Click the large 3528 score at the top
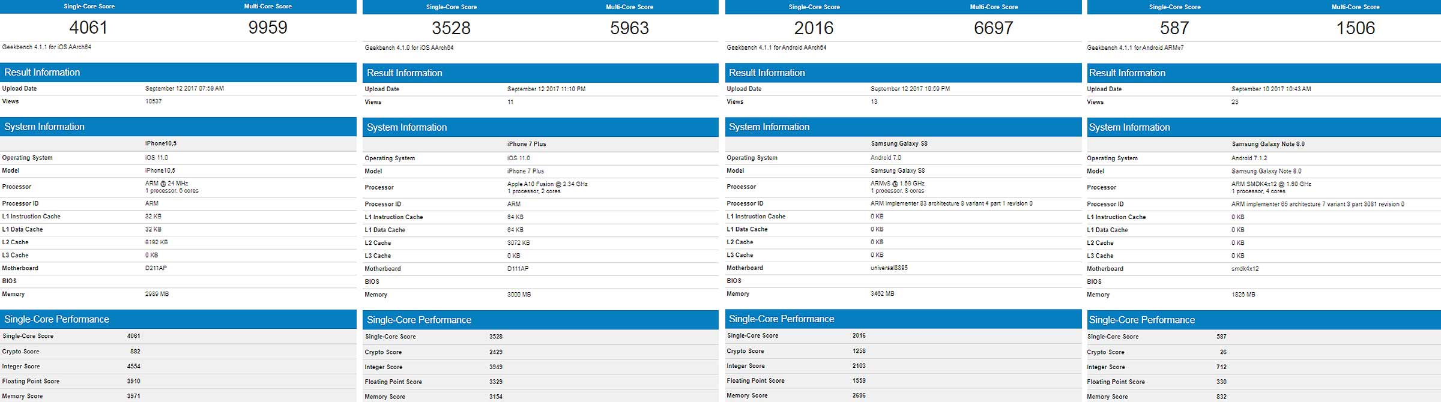Image resolution: width=1441 pixels, height=402 pixels. [451, 28]
